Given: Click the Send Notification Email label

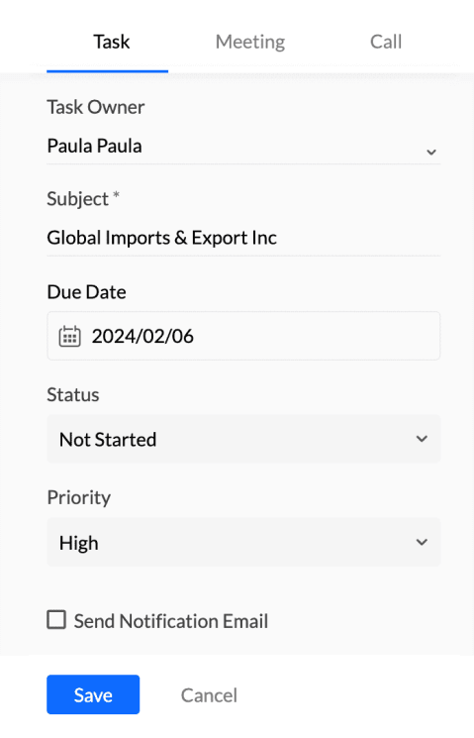Looking at the screenshot, I should tap(170, 621).
